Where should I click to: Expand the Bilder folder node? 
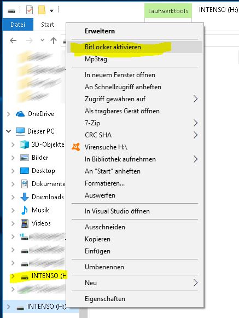pos(13,158)
